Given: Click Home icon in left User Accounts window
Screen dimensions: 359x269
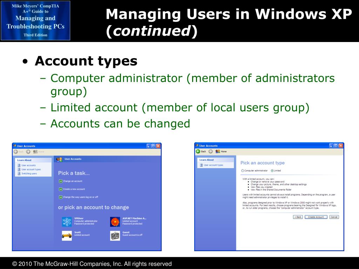Looking at the screenshot, I should coord(35,152).
